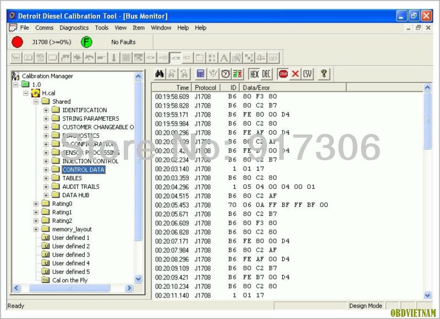
Task: Open the Diagnostics menu
Action: (x=74, y=27)
